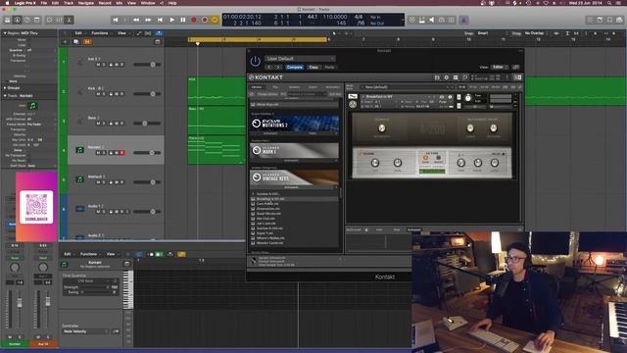Open the Multi Rack name dropdown
Screen dimensions: 627x353
pyautogui.click(x=408, y=87)
